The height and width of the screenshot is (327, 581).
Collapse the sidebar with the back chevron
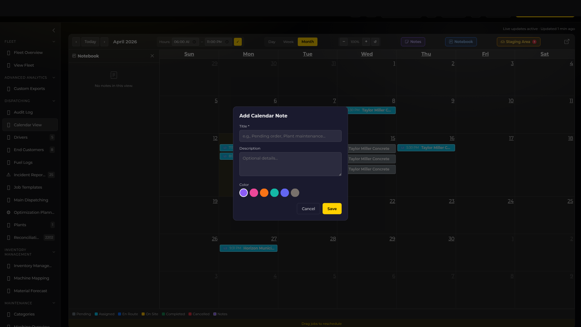[x=54, y=30]
